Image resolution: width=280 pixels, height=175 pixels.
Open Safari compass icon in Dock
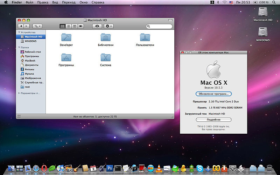tap(36, 168)
